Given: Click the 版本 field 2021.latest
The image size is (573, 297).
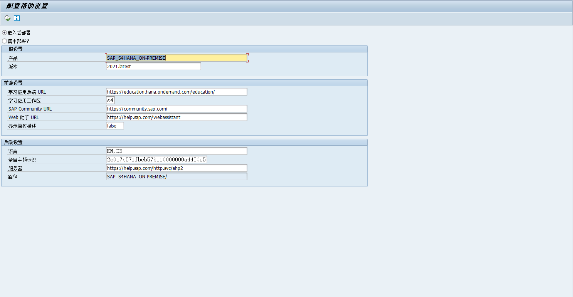Looking at the screenshot, I should coord(153,66).
